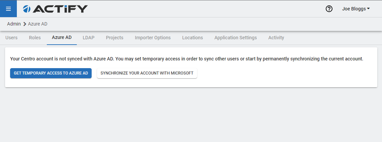The image size is (382, 142).
Task: Click the Joe Bloggs user name
Action: pos(354,9)
